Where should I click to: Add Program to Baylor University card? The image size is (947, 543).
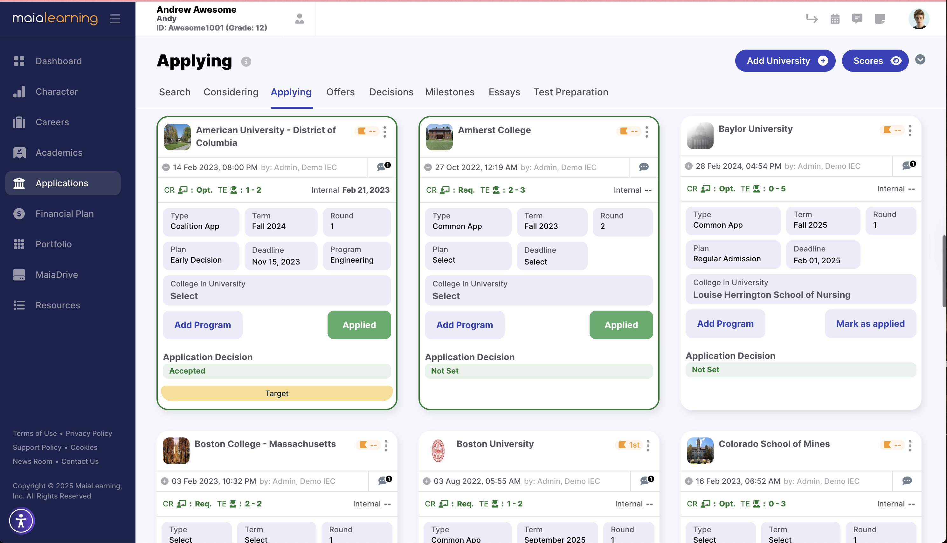click(x=725, y=324)
